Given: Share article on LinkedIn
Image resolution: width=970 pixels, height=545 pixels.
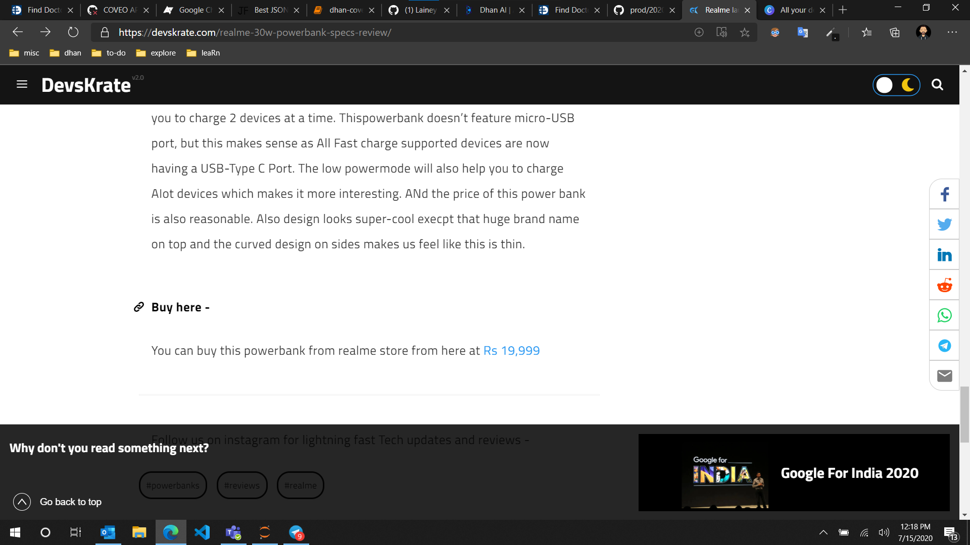Looking at the screenshot, I should (x=944, y=255).
